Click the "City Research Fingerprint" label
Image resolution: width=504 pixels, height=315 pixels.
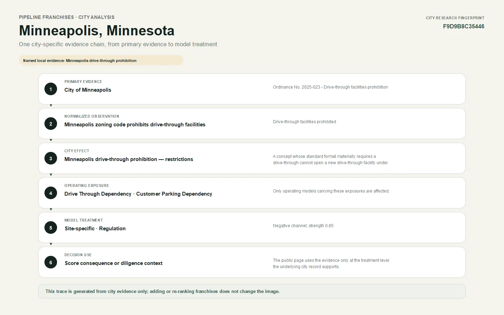click(455, 18)
